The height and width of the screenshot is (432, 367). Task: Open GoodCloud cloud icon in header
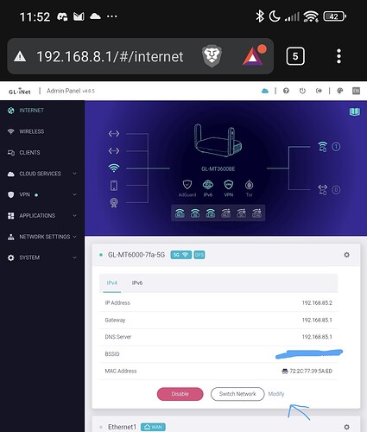coord(265,91)
